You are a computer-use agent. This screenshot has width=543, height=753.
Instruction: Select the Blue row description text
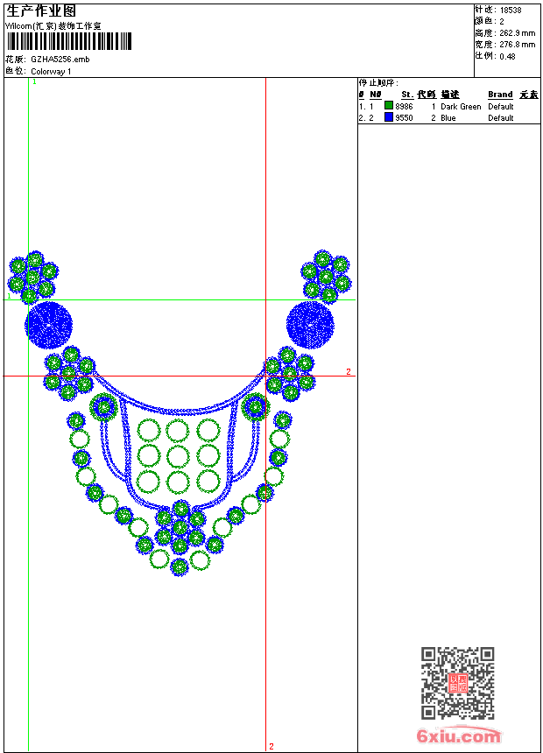click(448, 118)
